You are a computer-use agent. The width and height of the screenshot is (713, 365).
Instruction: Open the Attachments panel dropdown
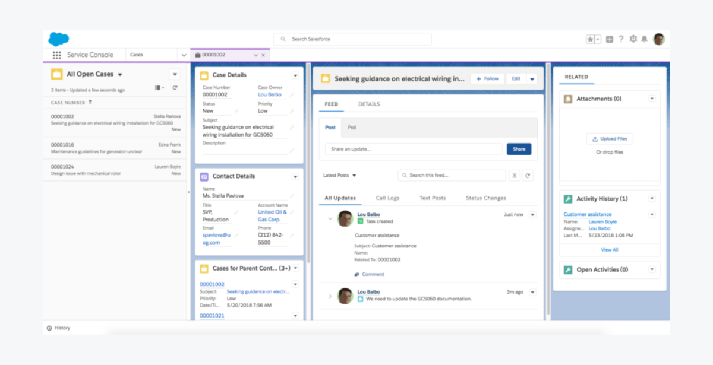pyautogui.click(x=652, y=99)
